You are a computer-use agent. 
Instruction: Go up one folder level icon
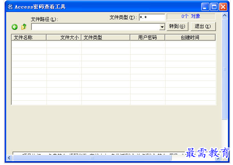point(24,27)
